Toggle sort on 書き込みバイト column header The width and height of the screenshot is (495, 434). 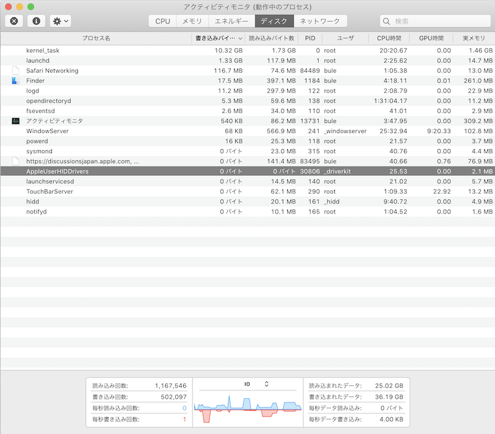(218, 38)
